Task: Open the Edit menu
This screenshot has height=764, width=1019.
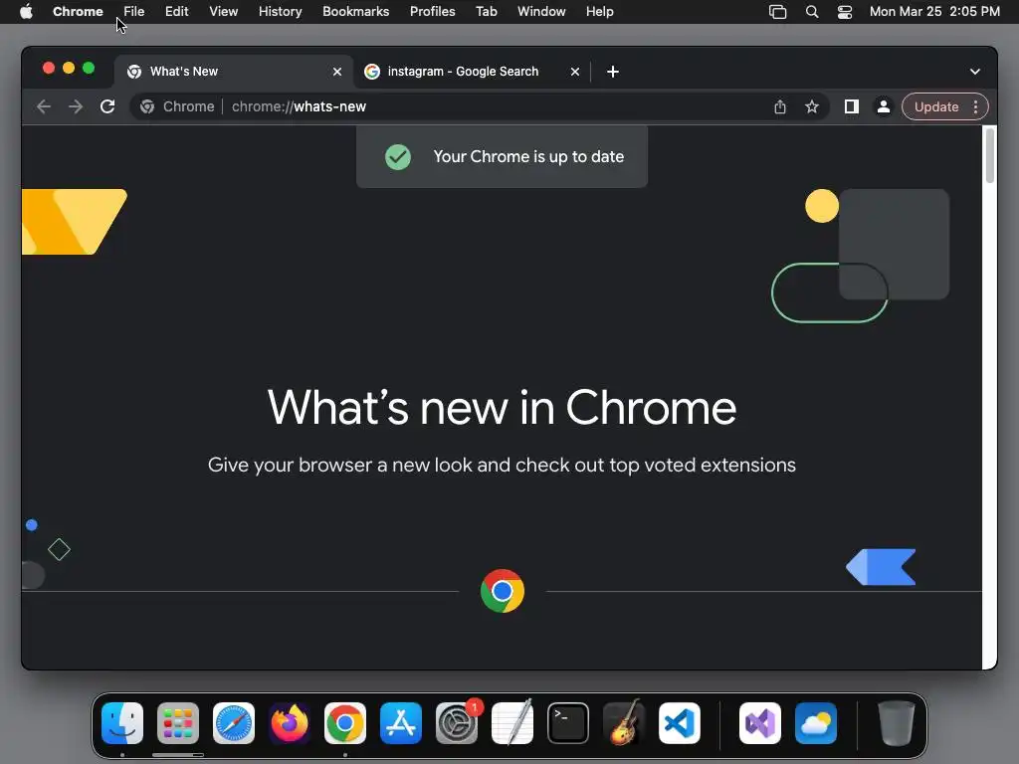Action: click(177, 12)
